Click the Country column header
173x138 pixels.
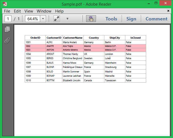pos(94,38)
